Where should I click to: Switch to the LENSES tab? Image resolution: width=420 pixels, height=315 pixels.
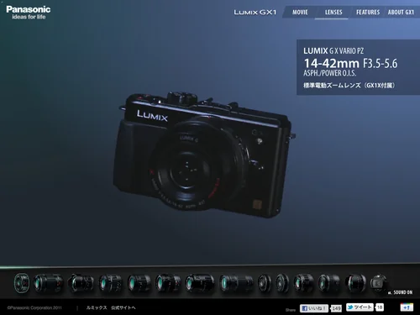coord(333,12)
